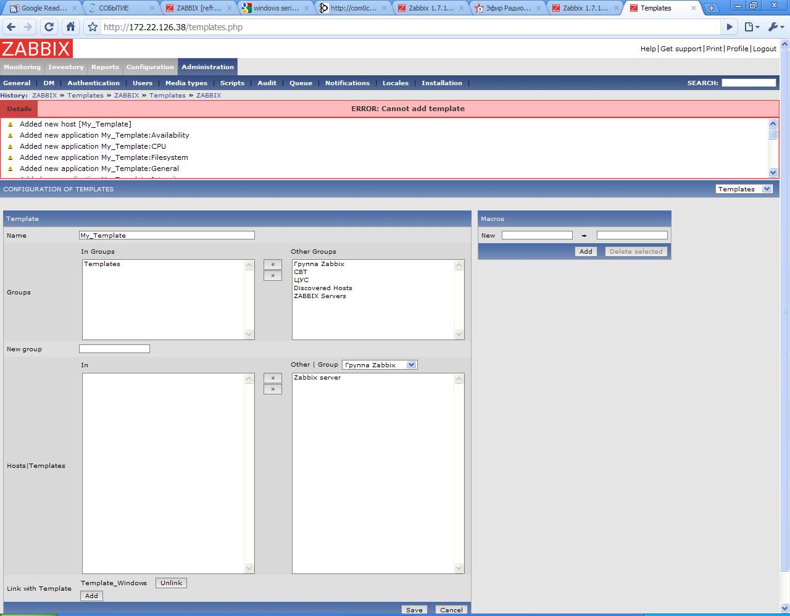The width and height of the screenshot is (790, 616).
Task: Click the Go arrow beside address bar
Action: point(730,27)
